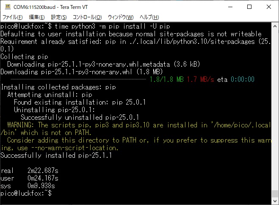Open the ファイル(F) menu
This screenshot has width=279, height=205.
point(13,17)
